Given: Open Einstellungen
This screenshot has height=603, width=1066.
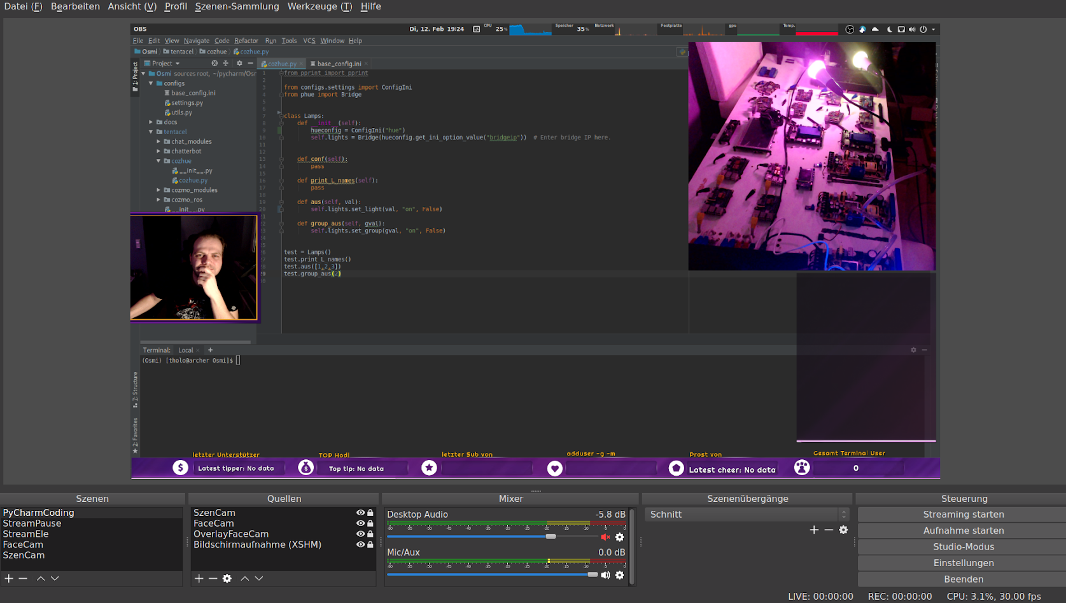Looking at the screenshot, I should click(964, 563).
